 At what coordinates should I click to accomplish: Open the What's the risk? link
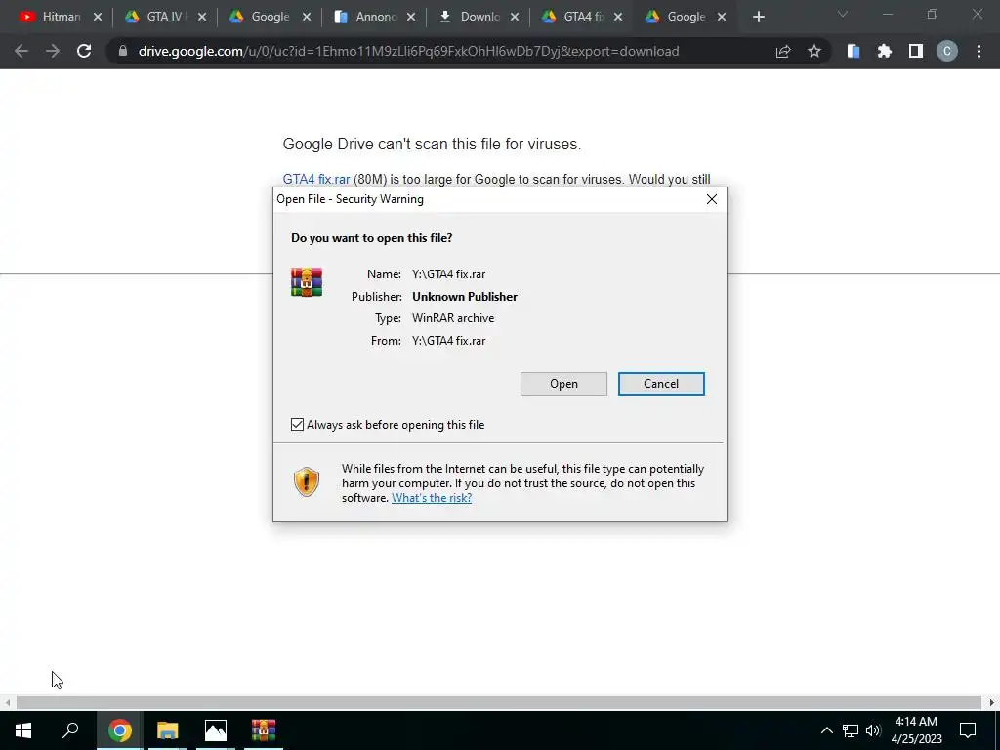click(431, 498)
